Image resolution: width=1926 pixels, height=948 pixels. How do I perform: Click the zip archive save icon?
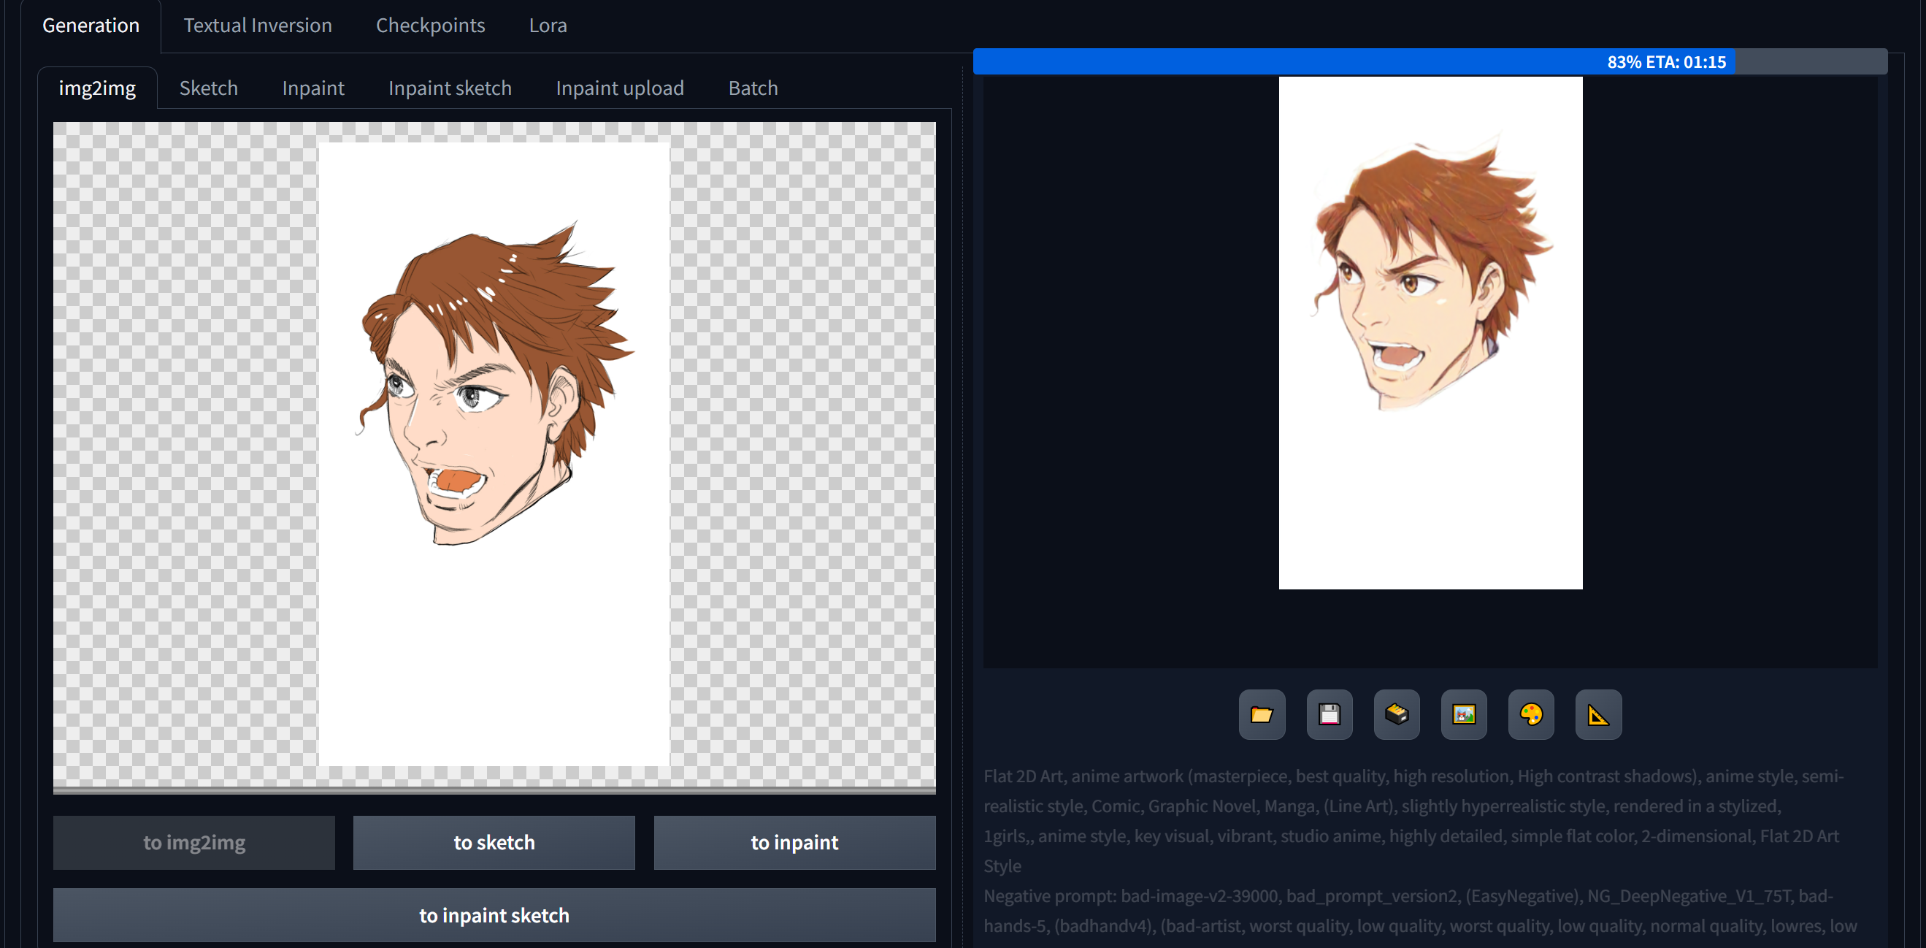(x=1397, y=714)
